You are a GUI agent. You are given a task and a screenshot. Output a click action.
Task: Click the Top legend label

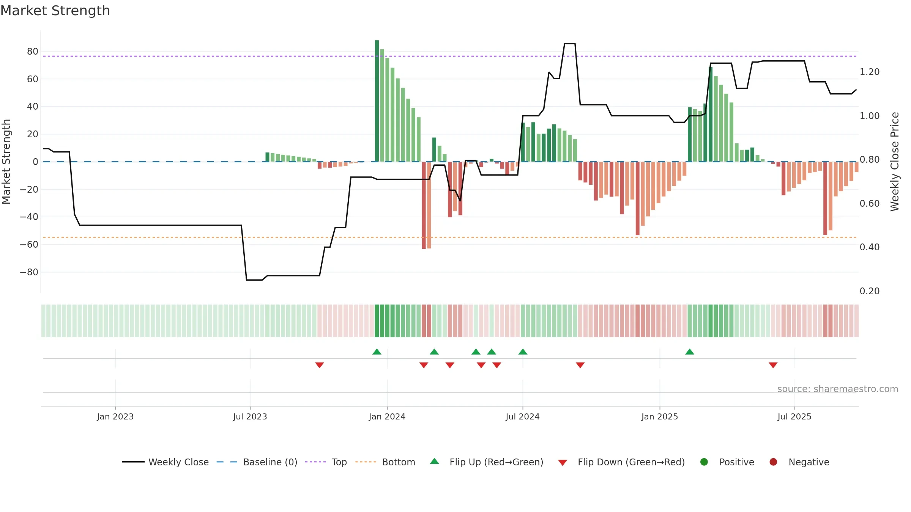pyautogui.click(x=339, y=462)
